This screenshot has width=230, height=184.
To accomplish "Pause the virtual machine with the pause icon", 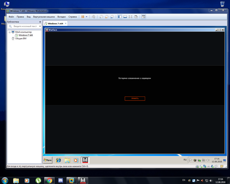I will point(83,17).
